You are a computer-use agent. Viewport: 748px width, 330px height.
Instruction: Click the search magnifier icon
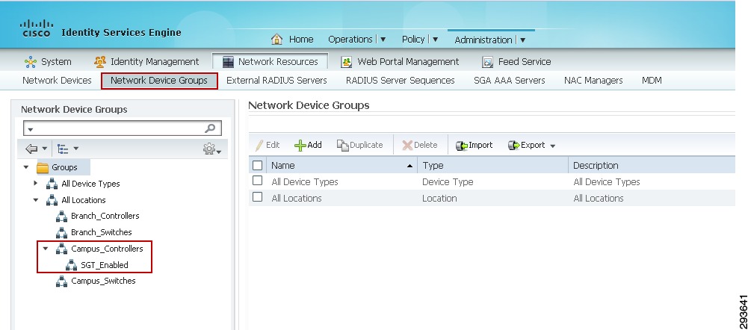coord(210,128)
